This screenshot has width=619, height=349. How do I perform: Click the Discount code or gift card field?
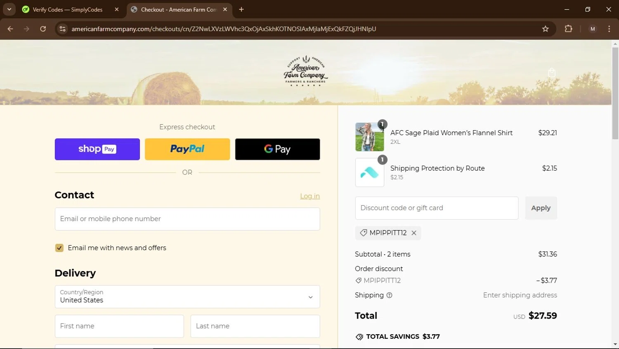click(437, 208)
